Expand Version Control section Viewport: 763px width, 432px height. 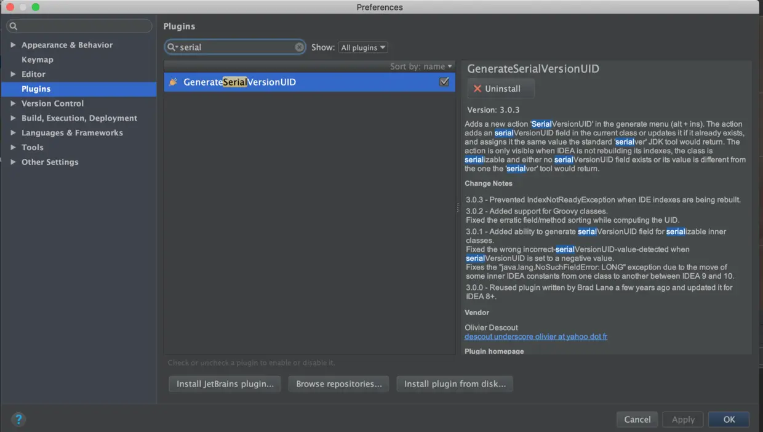click(13, 103)
